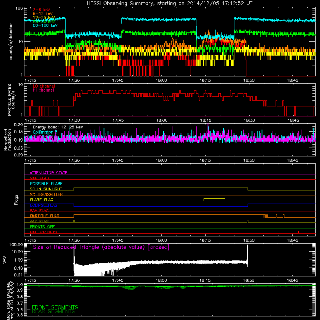Click the counts/s/detector axis label

tap(11, 42)
